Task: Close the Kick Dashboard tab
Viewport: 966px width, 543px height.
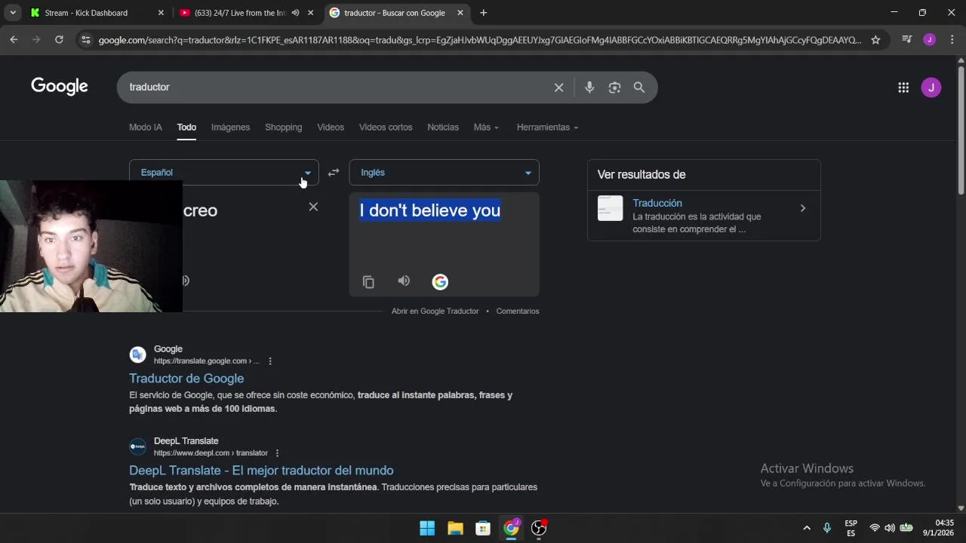Action: pyautogui.click(x=161, y=13)
